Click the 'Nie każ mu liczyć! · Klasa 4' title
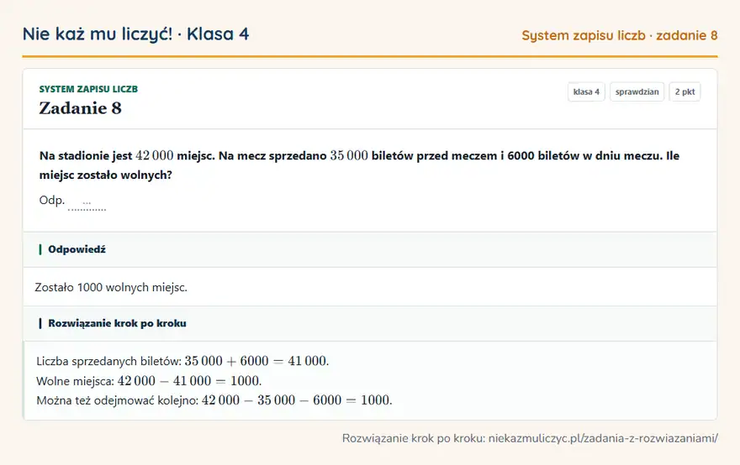This screenshot has width=740, height=465. [135, 34]
